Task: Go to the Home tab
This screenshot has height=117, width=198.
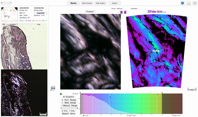Action: point(73,3)
